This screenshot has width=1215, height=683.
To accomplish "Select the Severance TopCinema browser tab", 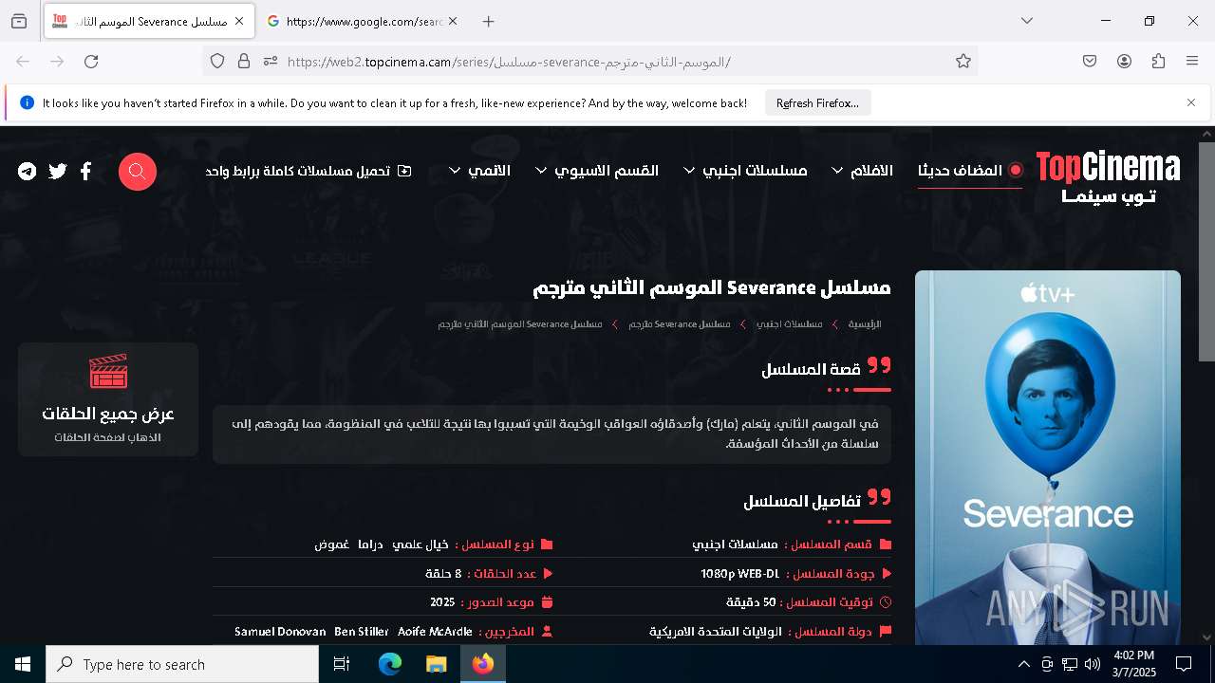I will 149,21.
